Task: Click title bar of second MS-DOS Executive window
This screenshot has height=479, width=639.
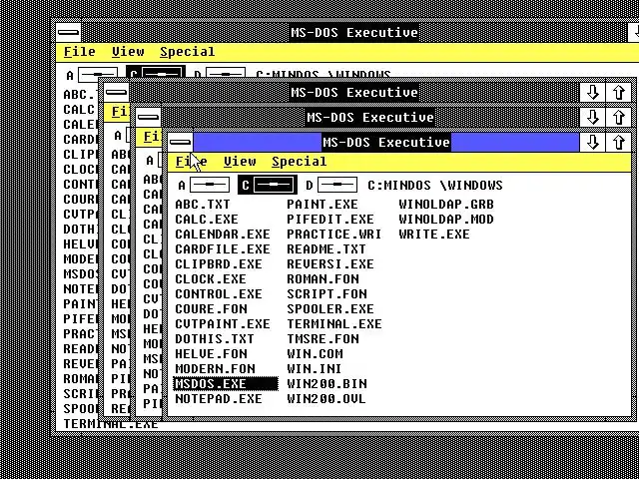Action: coord(354,93)
